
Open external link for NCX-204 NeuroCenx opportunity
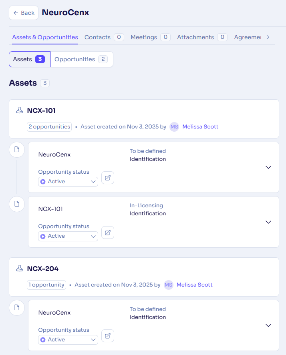[108, 336]
